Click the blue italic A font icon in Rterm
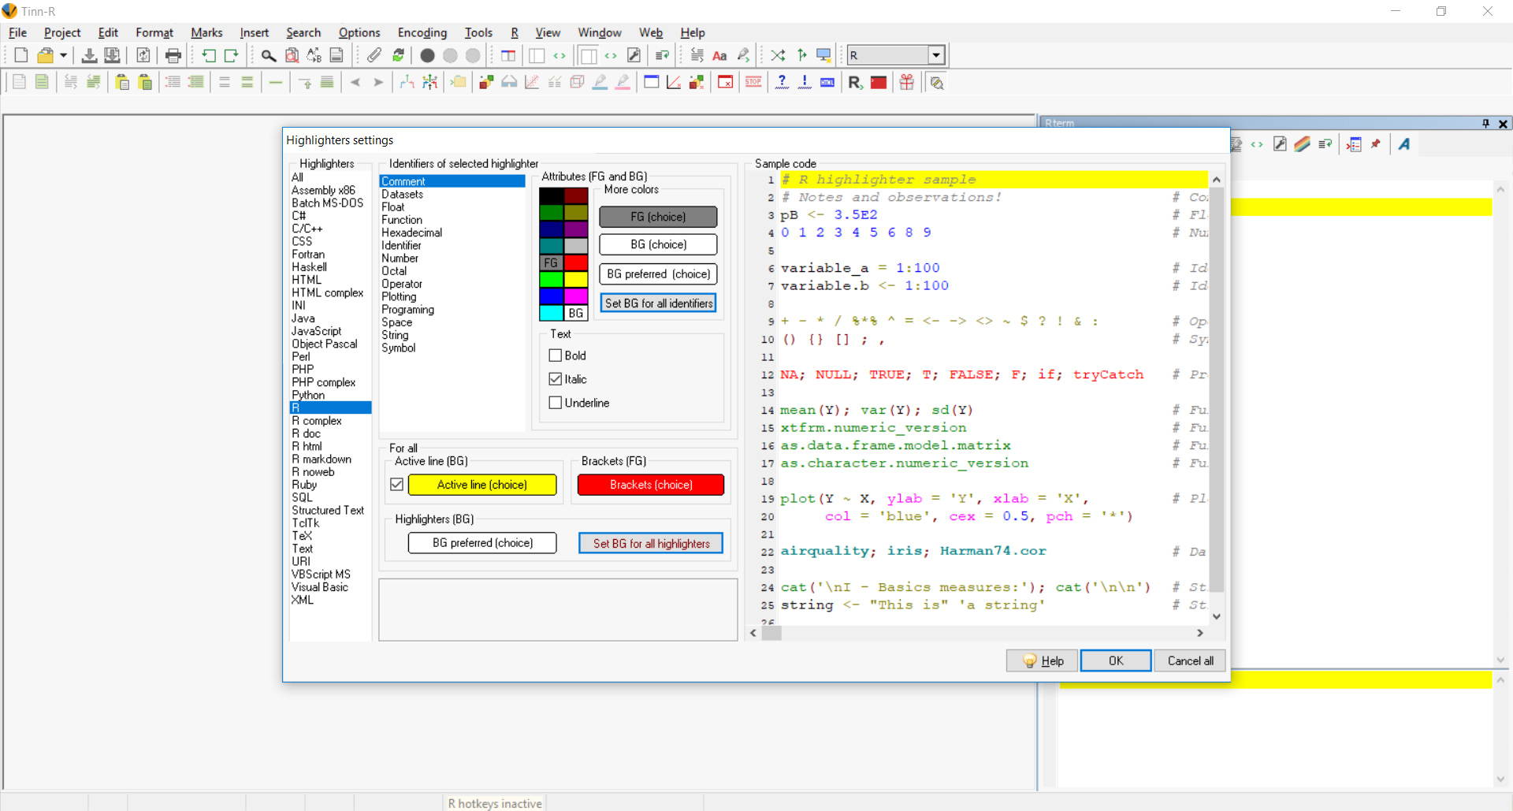 point(1404,144)
